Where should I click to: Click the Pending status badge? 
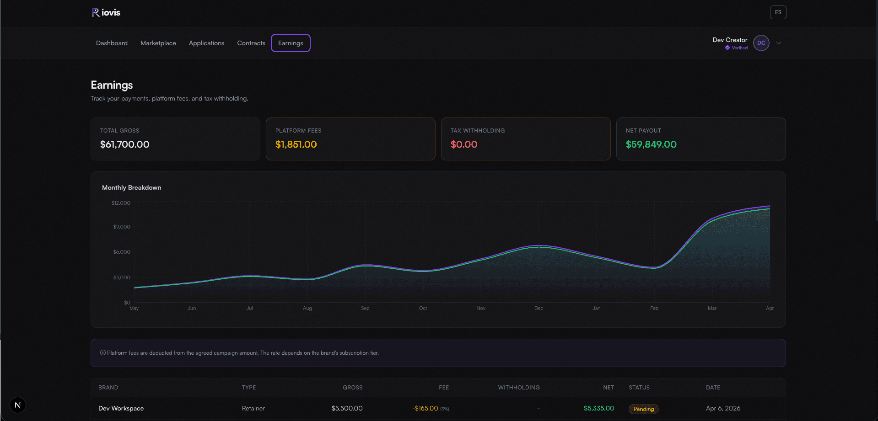pyautogui.click(x=644, y=409)
